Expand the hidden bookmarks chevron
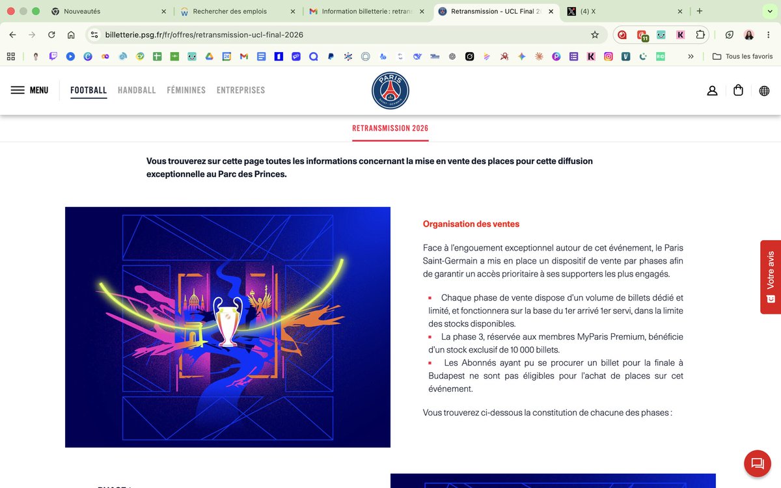781x488 pixels. pos(691,57)
